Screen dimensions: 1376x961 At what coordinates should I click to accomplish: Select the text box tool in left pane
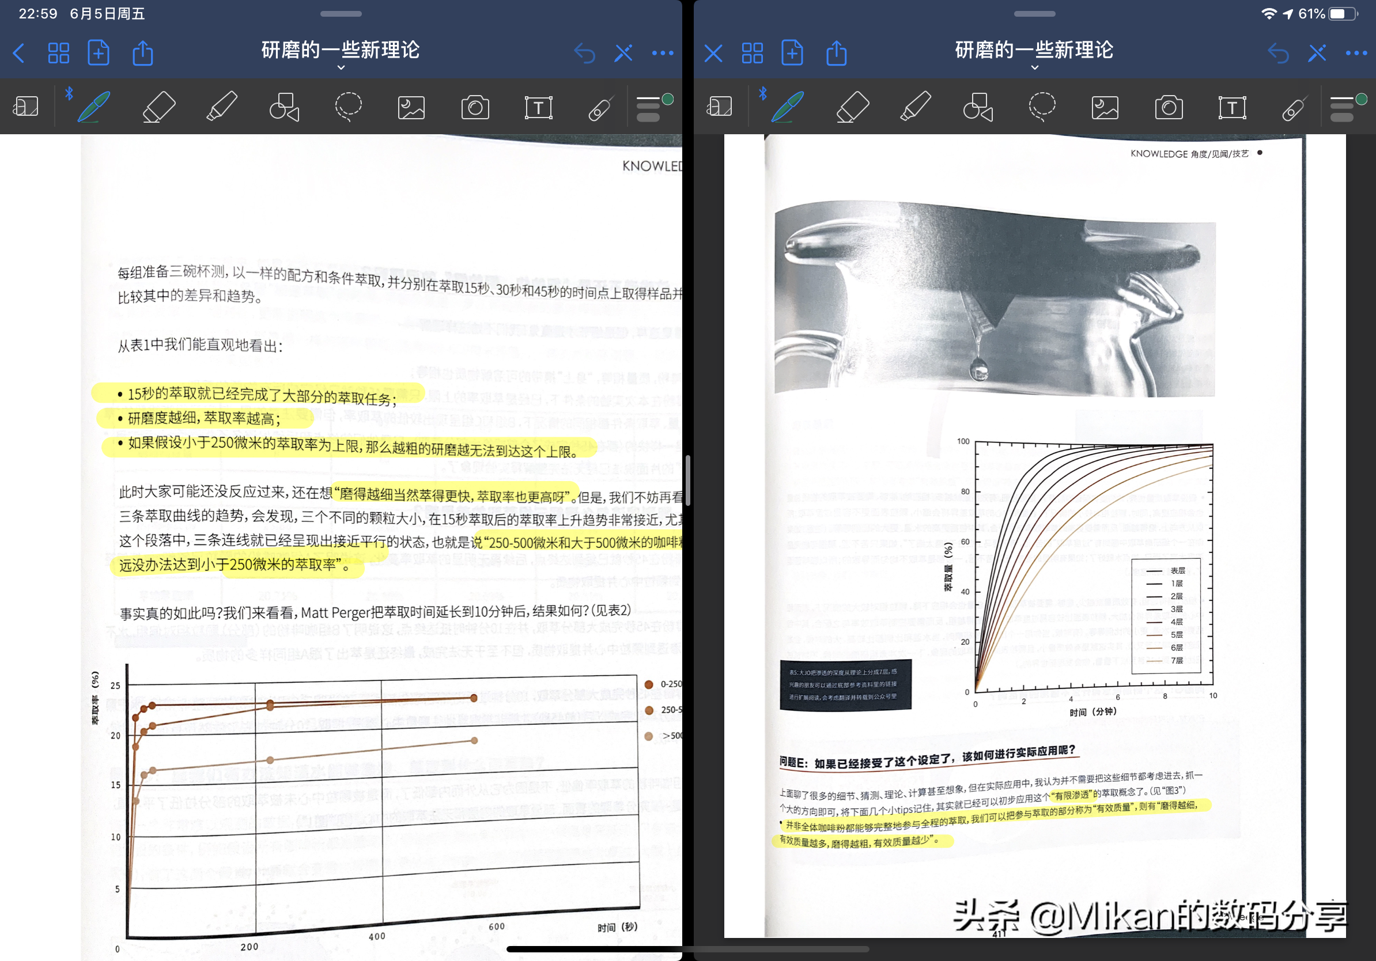coord(538,108)
